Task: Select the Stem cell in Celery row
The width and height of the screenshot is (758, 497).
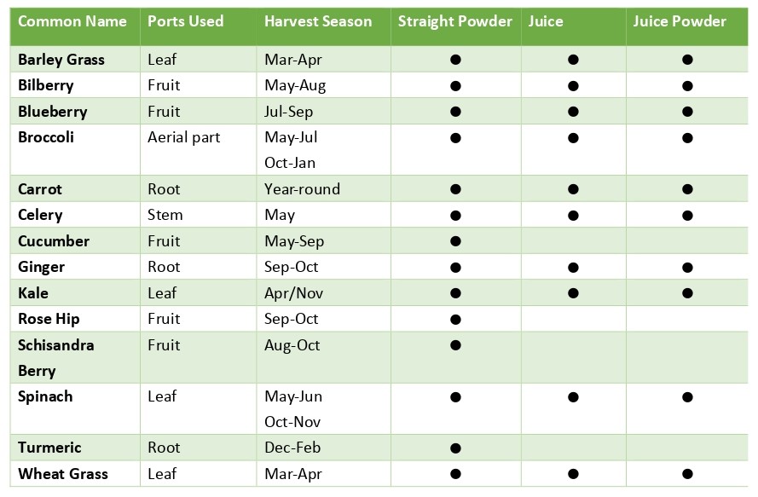Action: [165, 215]
